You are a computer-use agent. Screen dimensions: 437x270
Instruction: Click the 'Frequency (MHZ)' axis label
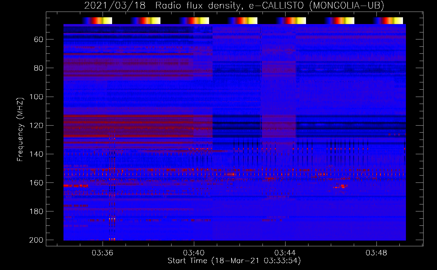click(x=20, y=129)
